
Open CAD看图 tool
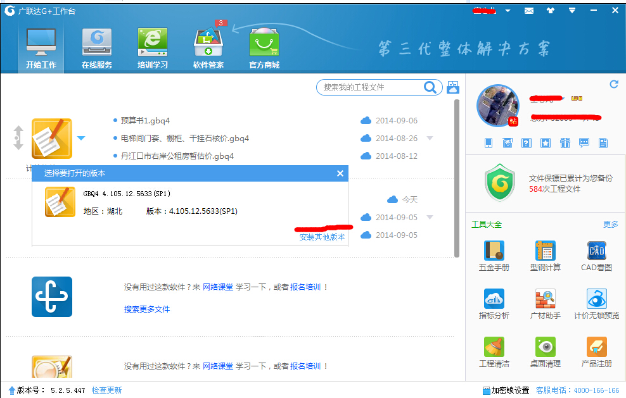pyautogui.click(x=596, y=256)
